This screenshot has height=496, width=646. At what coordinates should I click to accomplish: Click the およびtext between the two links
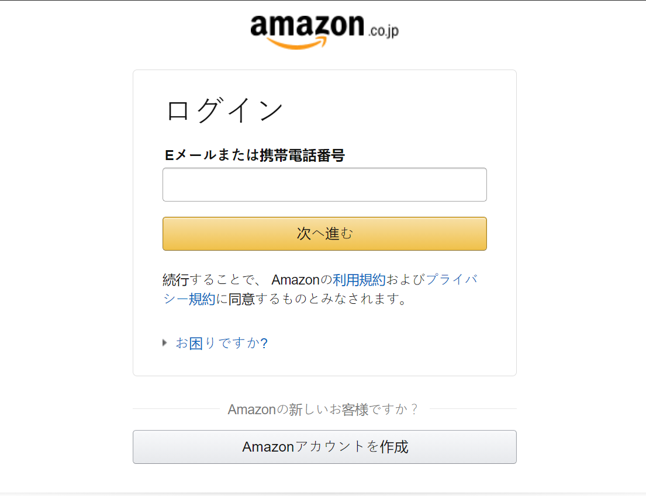[405, 280]
